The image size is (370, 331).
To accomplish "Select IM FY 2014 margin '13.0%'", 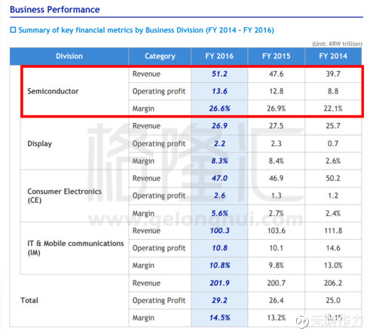I will [x=333, y=265].
